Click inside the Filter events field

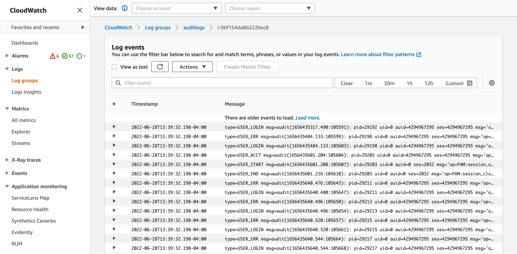click(222, 83)
